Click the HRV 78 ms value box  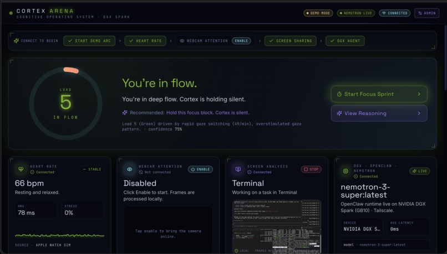coord(36,210)
